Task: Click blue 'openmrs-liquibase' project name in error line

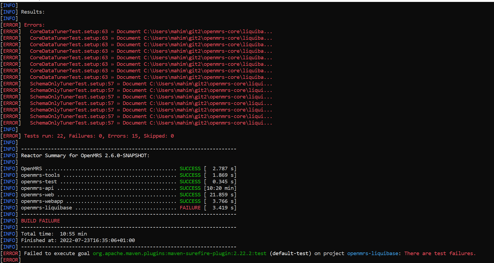Action: click(x=373, y=253)
